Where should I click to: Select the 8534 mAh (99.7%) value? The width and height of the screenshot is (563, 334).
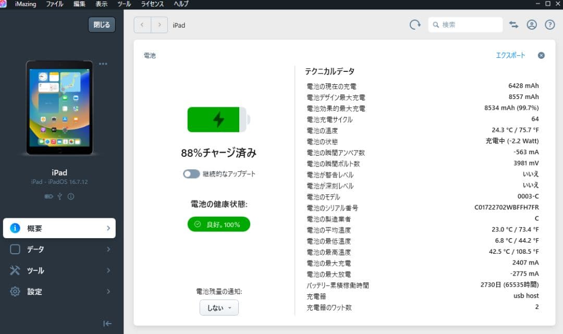(511, 108)
